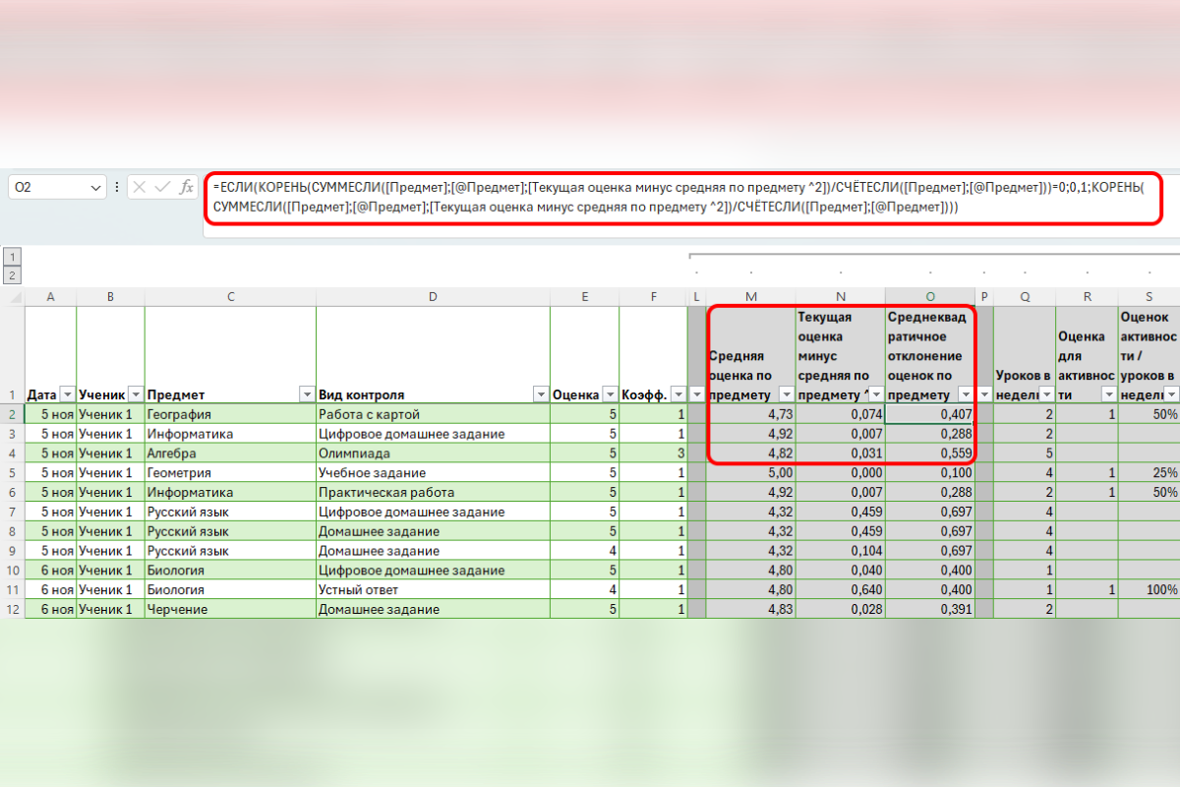The height and width of the screenshot is (787, 1180).
Task: Click the three-dot handle beside the Name Box
Action: (118, 187)
